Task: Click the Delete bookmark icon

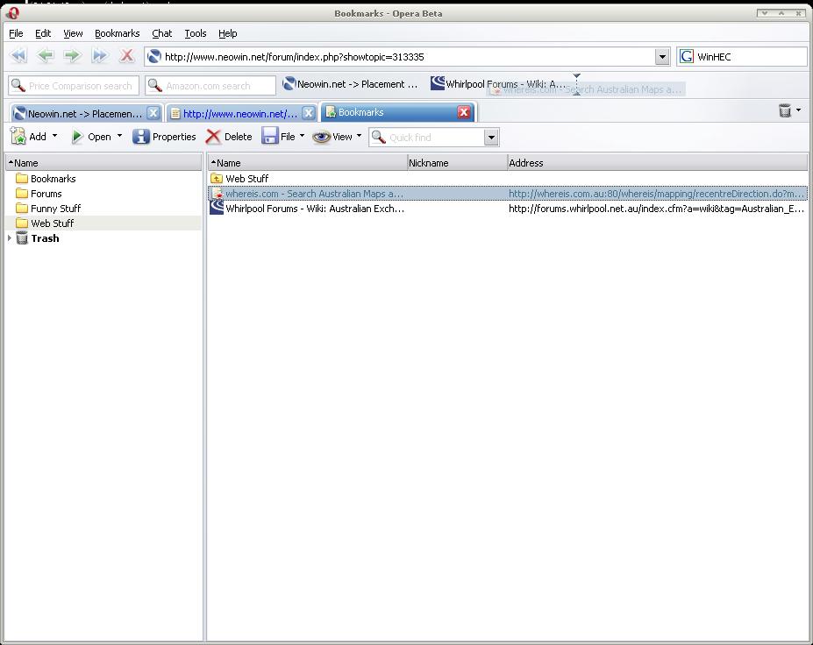Action: point(229,137)
